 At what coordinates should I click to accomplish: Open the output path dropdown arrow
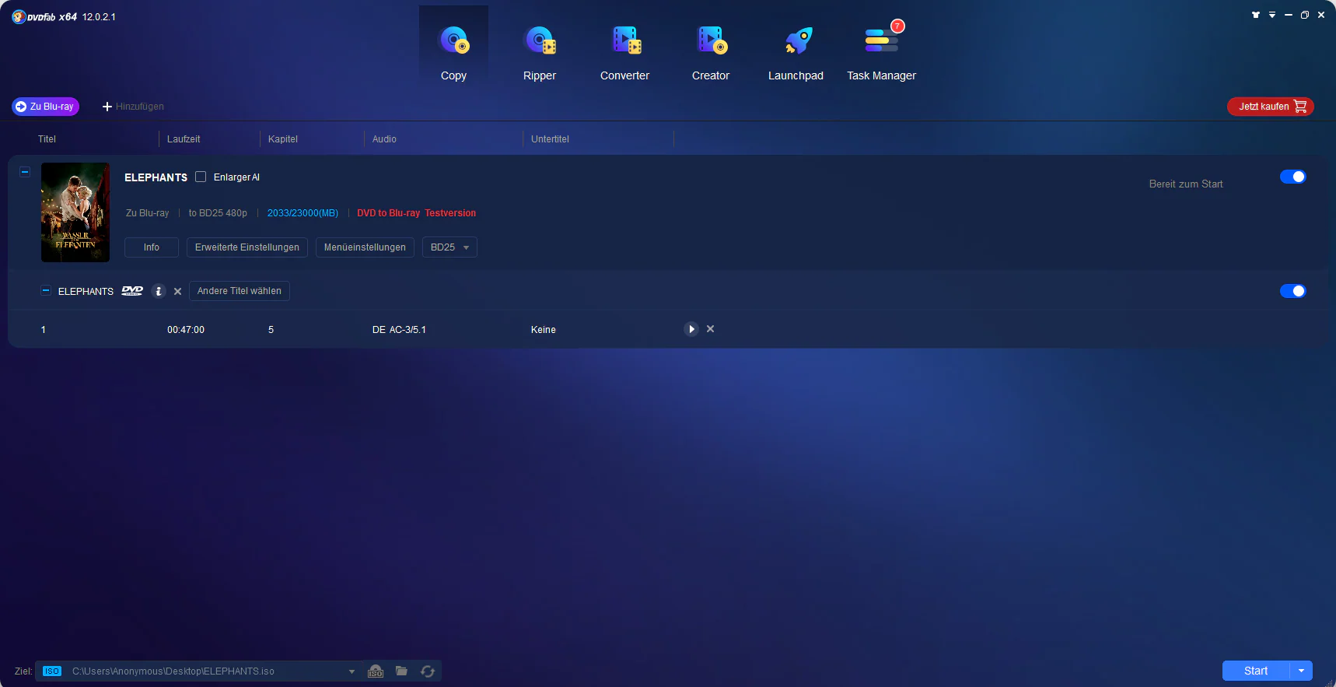click(351, 671)
